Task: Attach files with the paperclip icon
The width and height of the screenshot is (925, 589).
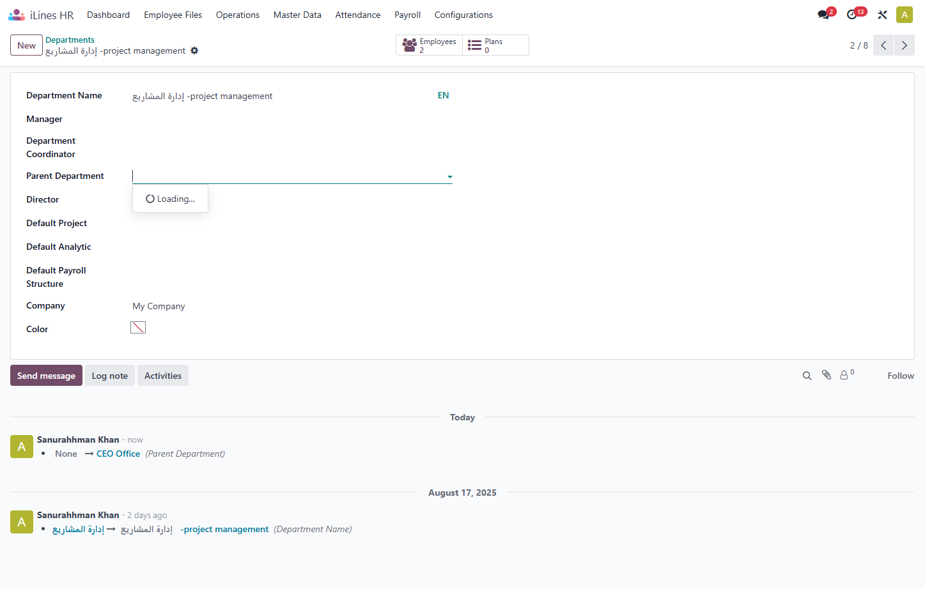Action: (x=827, y=376)
